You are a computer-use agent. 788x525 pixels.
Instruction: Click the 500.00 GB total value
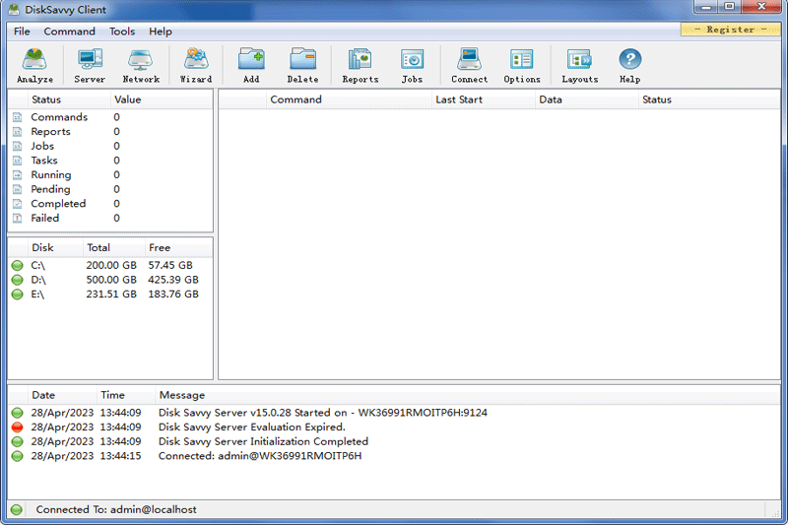[111, 280]
